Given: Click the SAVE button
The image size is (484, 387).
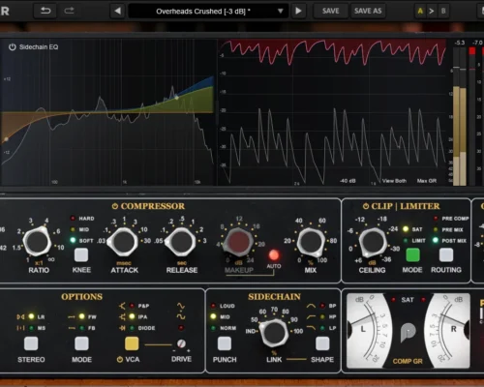Looking at the screenshot, I should (331, 11).
